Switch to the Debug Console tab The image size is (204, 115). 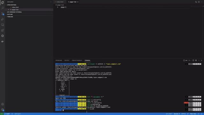[x=77, y=60]
